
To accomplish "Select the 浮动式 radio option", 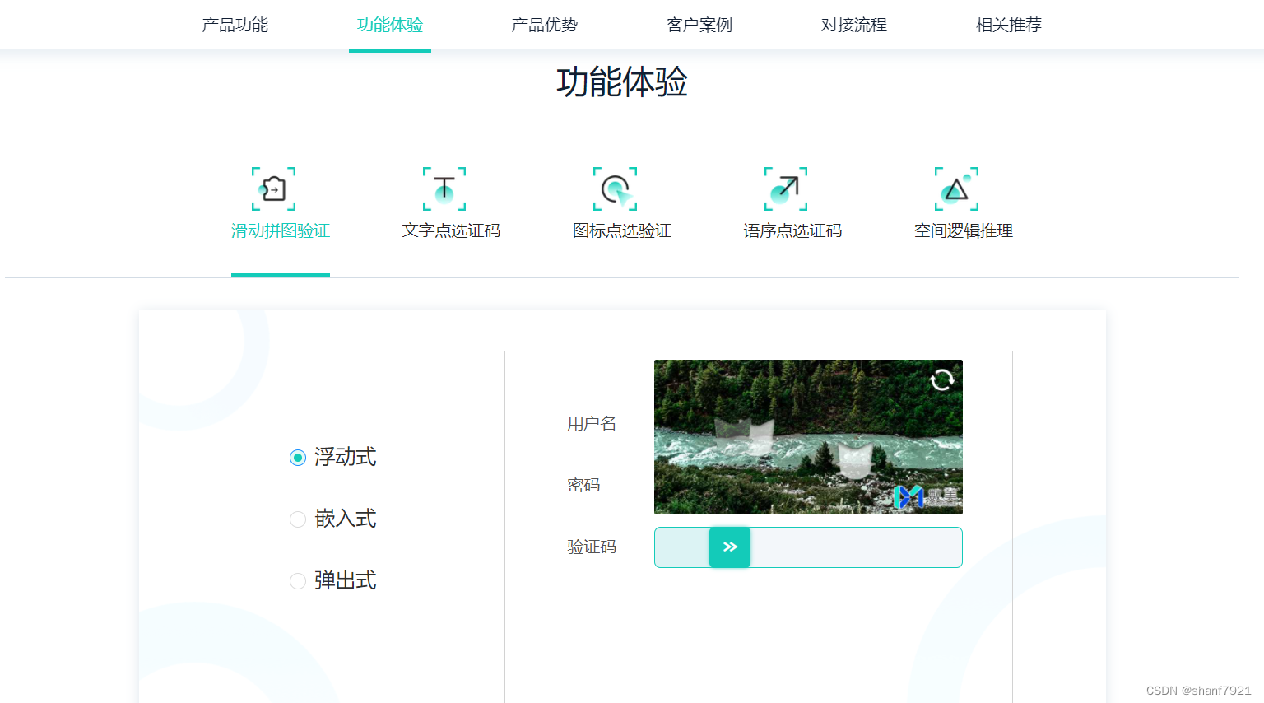I will tap(298, 458).
